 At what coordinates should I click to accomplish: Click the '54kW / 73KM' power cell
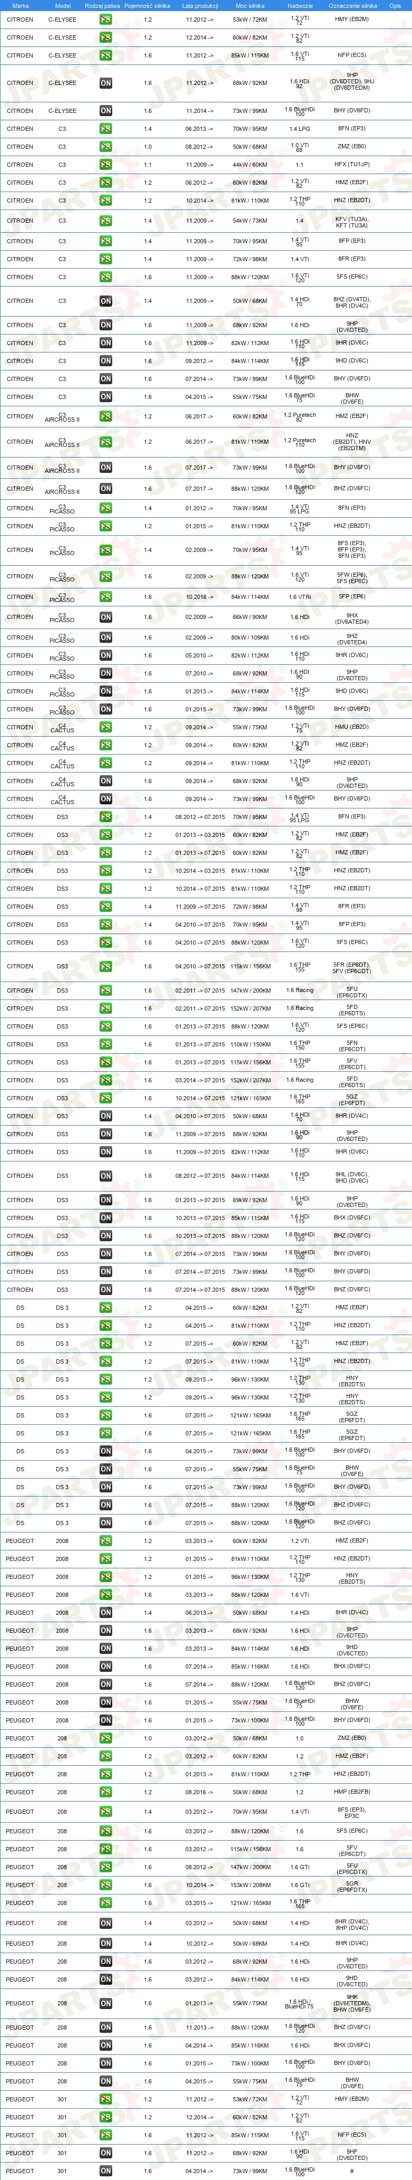[x=250, y=221]
